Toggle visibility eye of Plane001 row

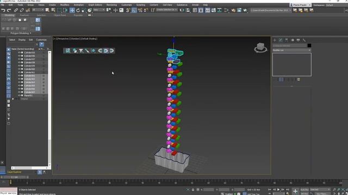[19, 95]
